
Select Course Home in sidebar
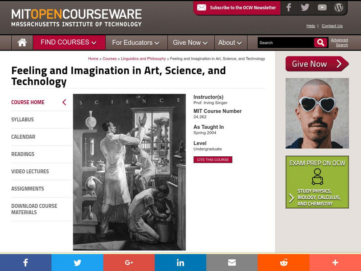click(28, 103)
